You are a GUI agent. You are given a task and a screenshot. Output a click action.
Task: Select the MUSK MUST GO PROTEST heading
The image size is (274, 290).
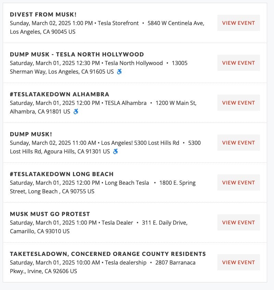pyautogui.click(x=50, y=214)
